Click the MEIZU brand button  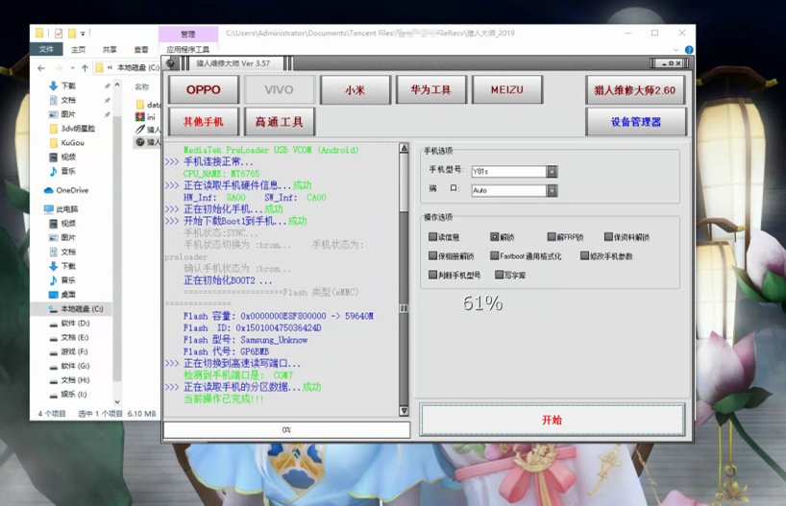[x=506, y=89]
